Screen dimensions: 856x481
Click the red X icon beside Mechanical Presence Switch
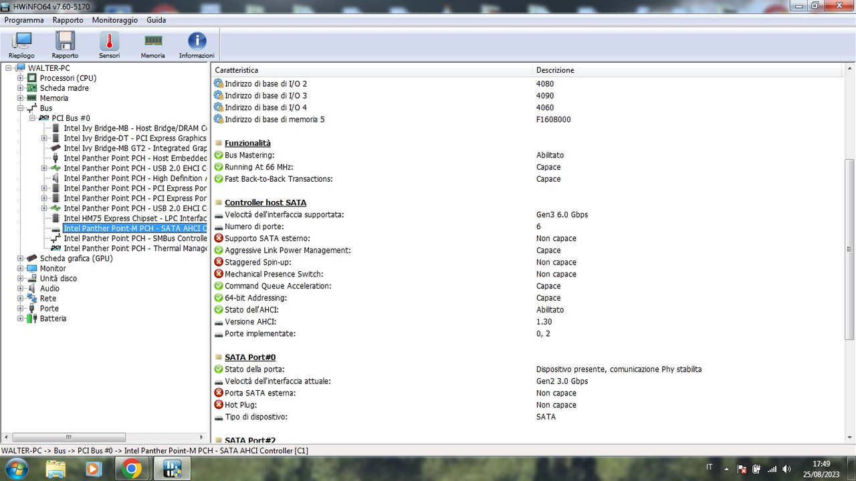(218, 274)
